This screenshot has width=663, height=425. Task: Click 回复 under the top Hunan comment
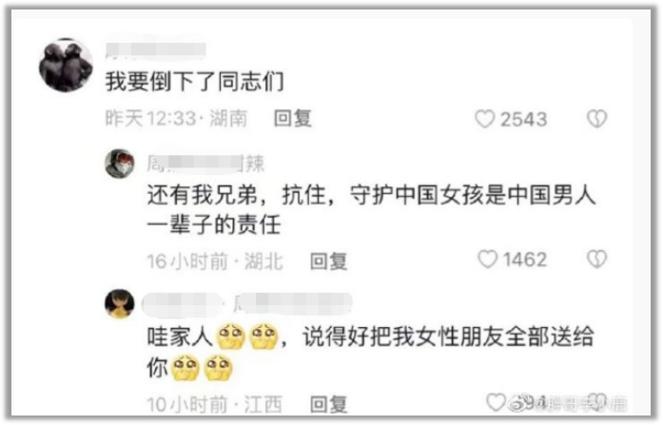click(293, 119)
